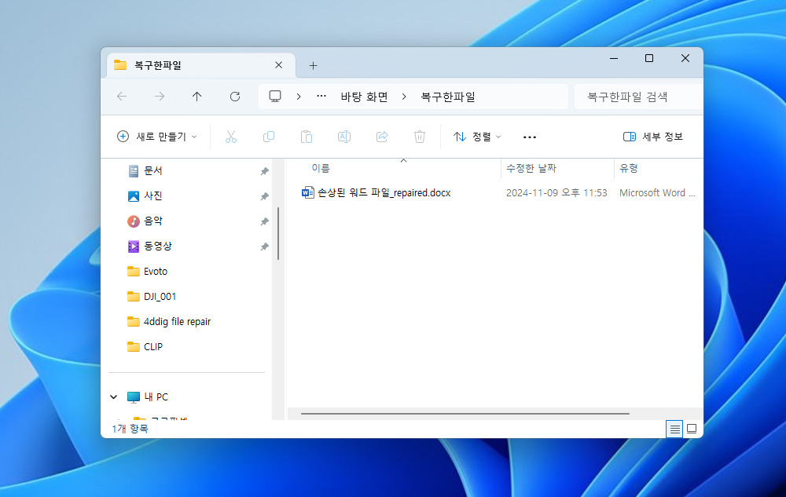Click the Microsoft Word type cell
Viewport: 786px width, 497px height.
click(657, 192)
